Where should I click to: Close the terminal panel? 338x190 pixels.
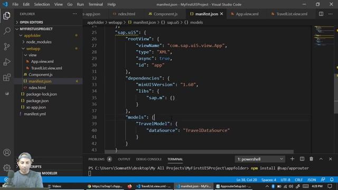tap(331, 159)
